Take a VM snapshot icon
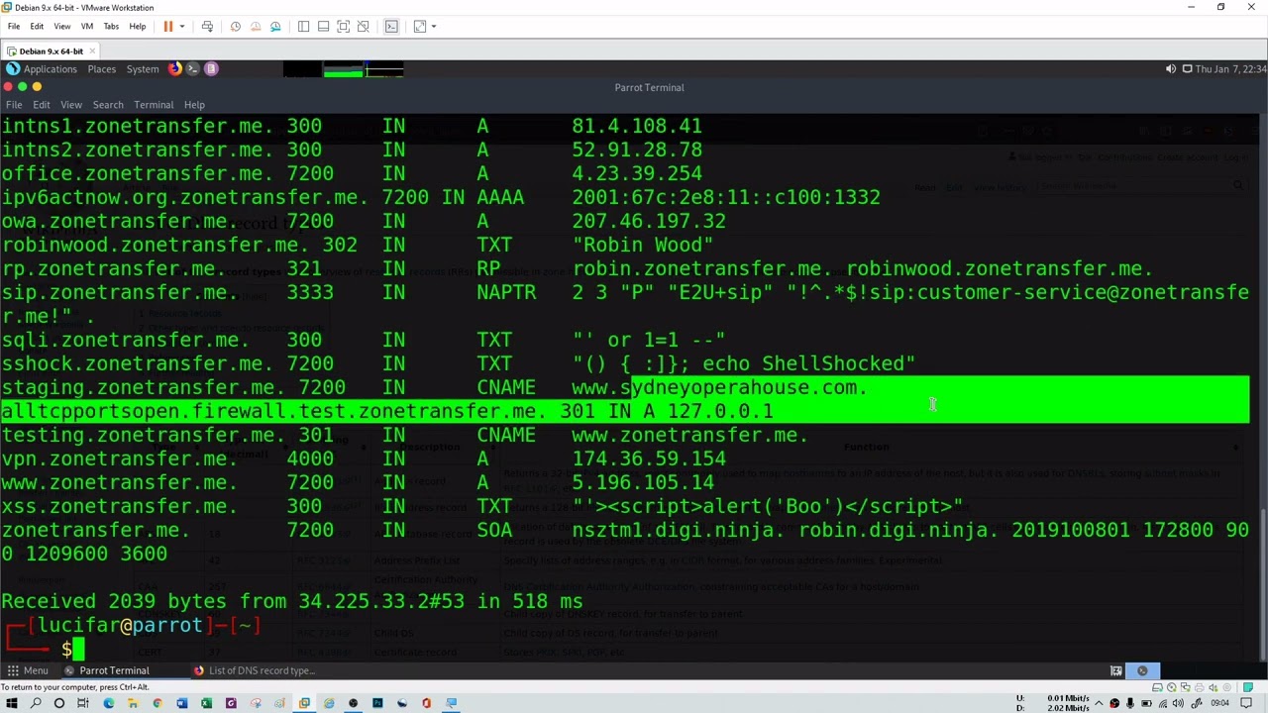Screen dimensions: 1268x713 pos(235,26)
